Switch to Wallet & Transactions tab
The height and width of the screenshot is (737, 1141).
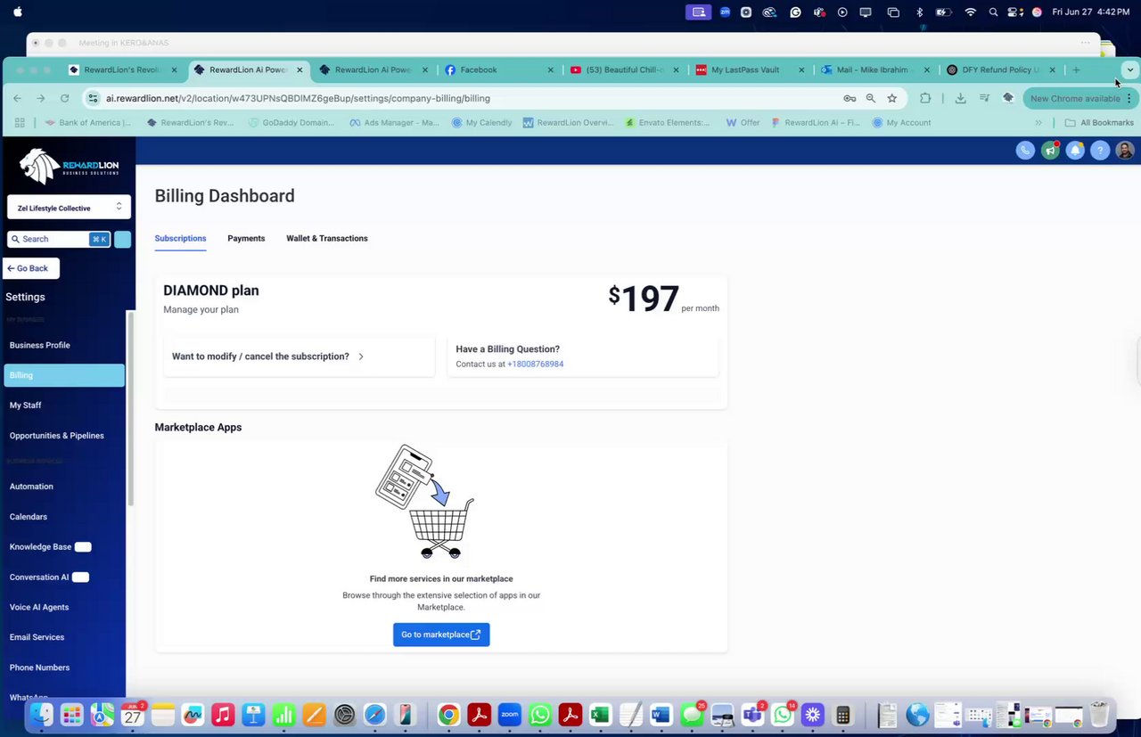click(327, 239)
